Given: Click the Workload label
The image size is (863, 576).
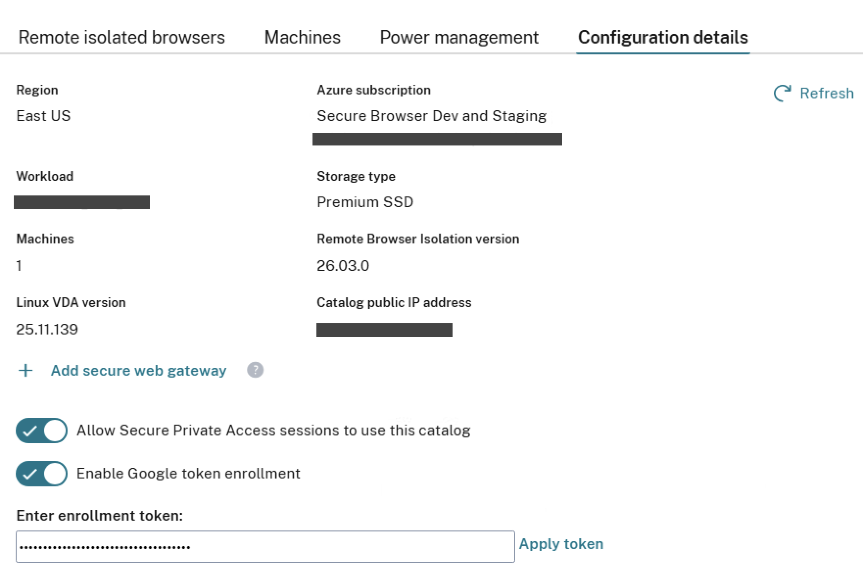Looking at the screenshot, I should tap(45, 176).
